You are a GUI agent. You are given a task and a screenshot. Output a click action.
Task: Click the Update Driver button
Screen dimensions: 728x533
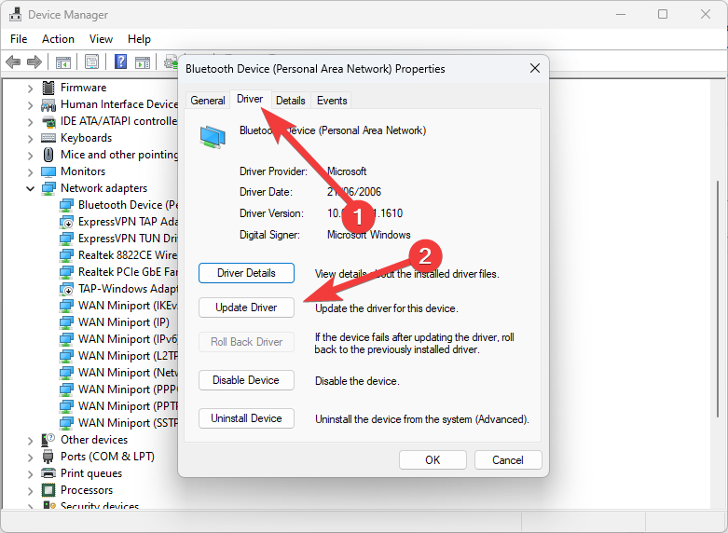[246, 307]
